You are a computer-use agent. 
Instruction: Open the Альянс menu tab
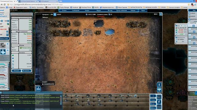point(87,10)
